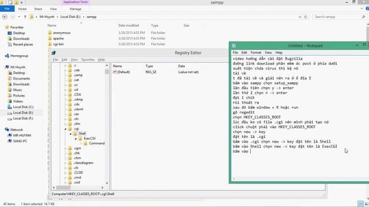
Task: Open Videos folder in sidebar
Action: (x=18, y=101)
